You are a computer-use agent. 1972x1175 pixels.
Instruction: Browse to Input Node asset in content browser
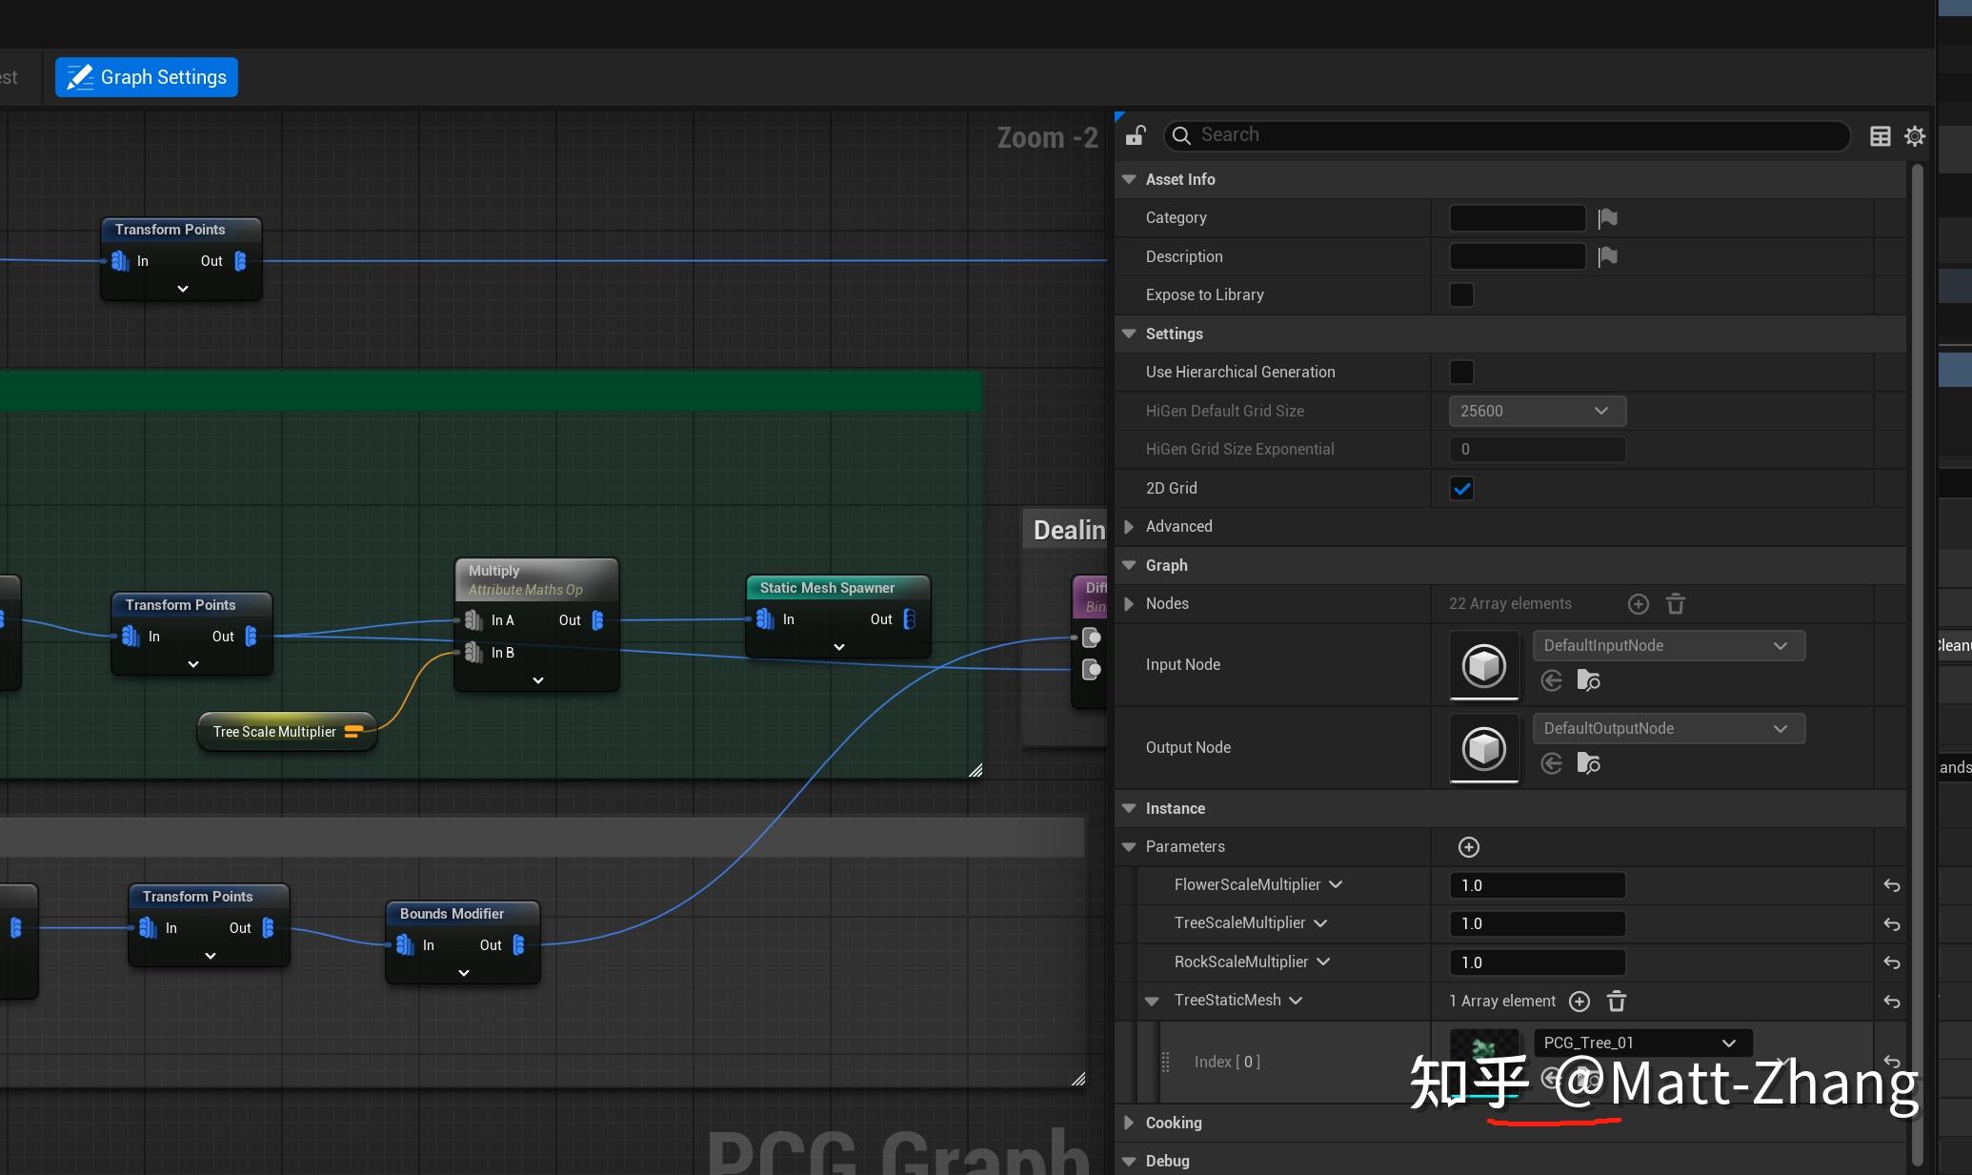pos(1588,680)
